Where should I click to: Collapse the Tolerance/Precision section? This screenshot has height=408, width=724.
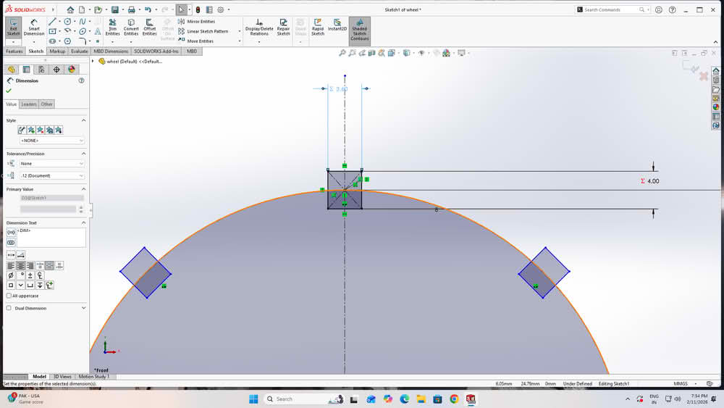coord(83,154)
